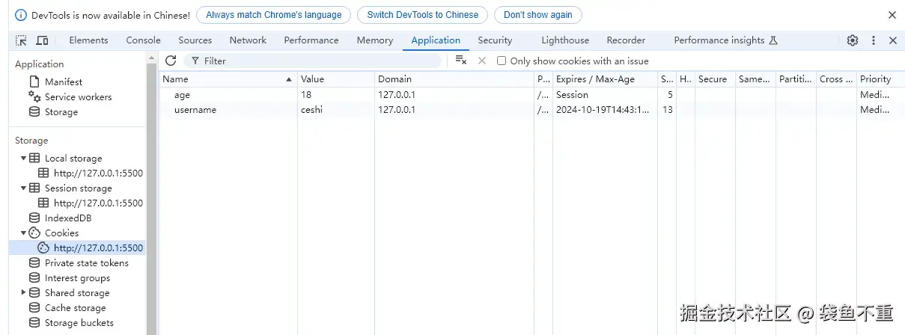The height and width of the screenshot is (335, 905).
Task: Click the inspect element picker icon
Action: (21, 40)
